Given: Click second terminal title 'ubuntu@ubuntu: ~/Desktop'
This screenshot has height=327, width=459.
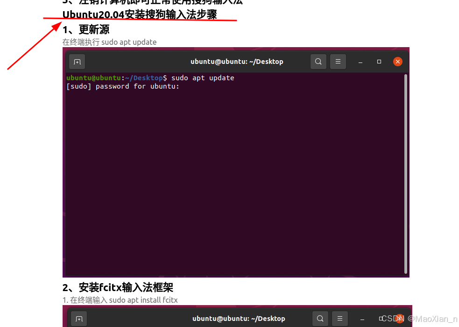Looking at the screenshot, I should [x=239, y=319].
